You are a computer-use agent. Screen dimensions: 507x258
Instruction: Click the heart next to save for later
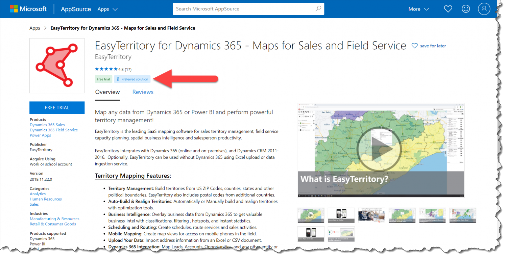tap(414, 46)
